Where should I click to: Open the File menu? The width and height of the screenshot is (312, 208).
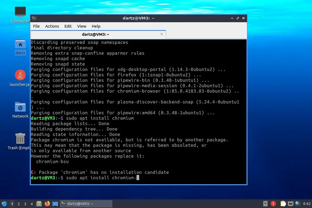click(36, 26)
